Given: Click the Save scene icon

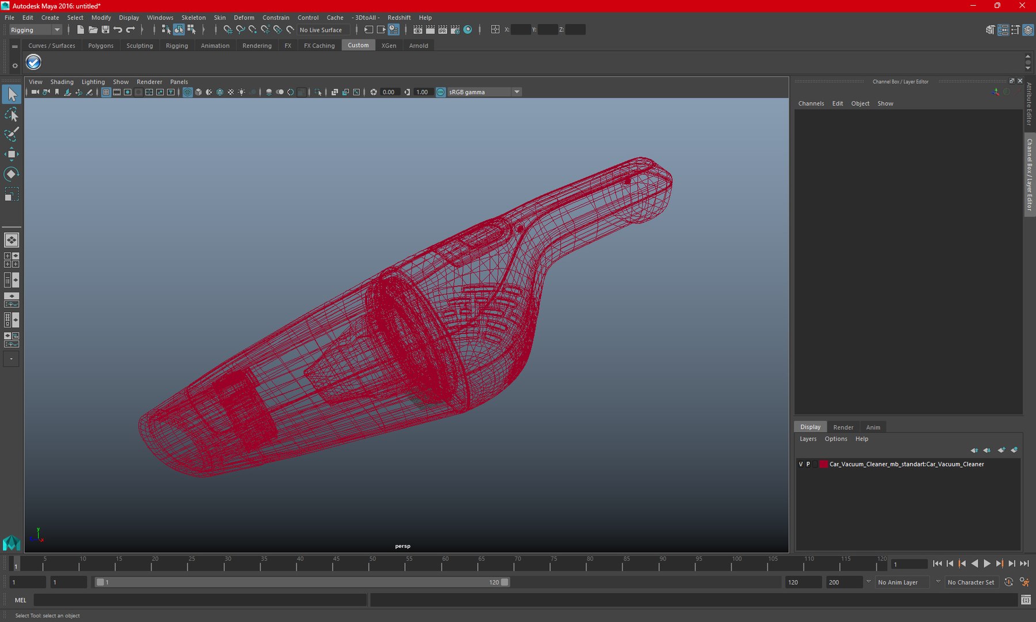Looking at the screenshot, I should click(105, 30).
